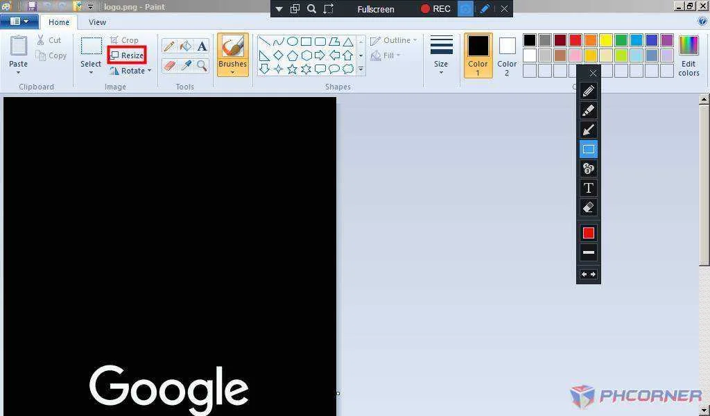Open the Brushes dropdown arrow
Image resolution: width=710 pixels, height=416 pixels.
pos(233,73)
